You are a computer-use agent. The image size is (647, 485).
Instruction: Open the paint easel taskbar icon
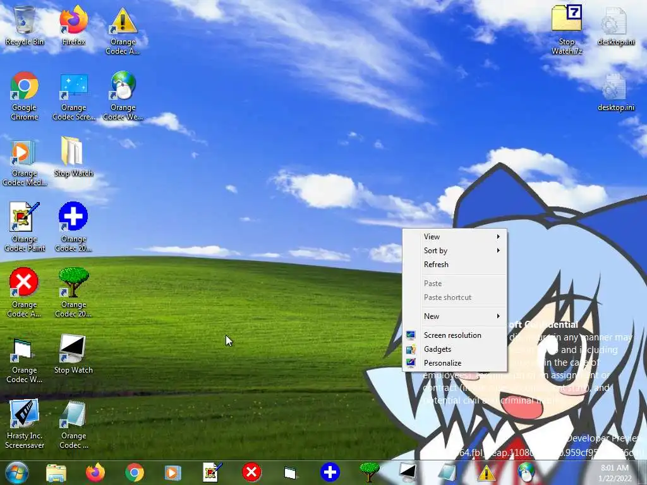pyautogui.click(x=212, y=472)
